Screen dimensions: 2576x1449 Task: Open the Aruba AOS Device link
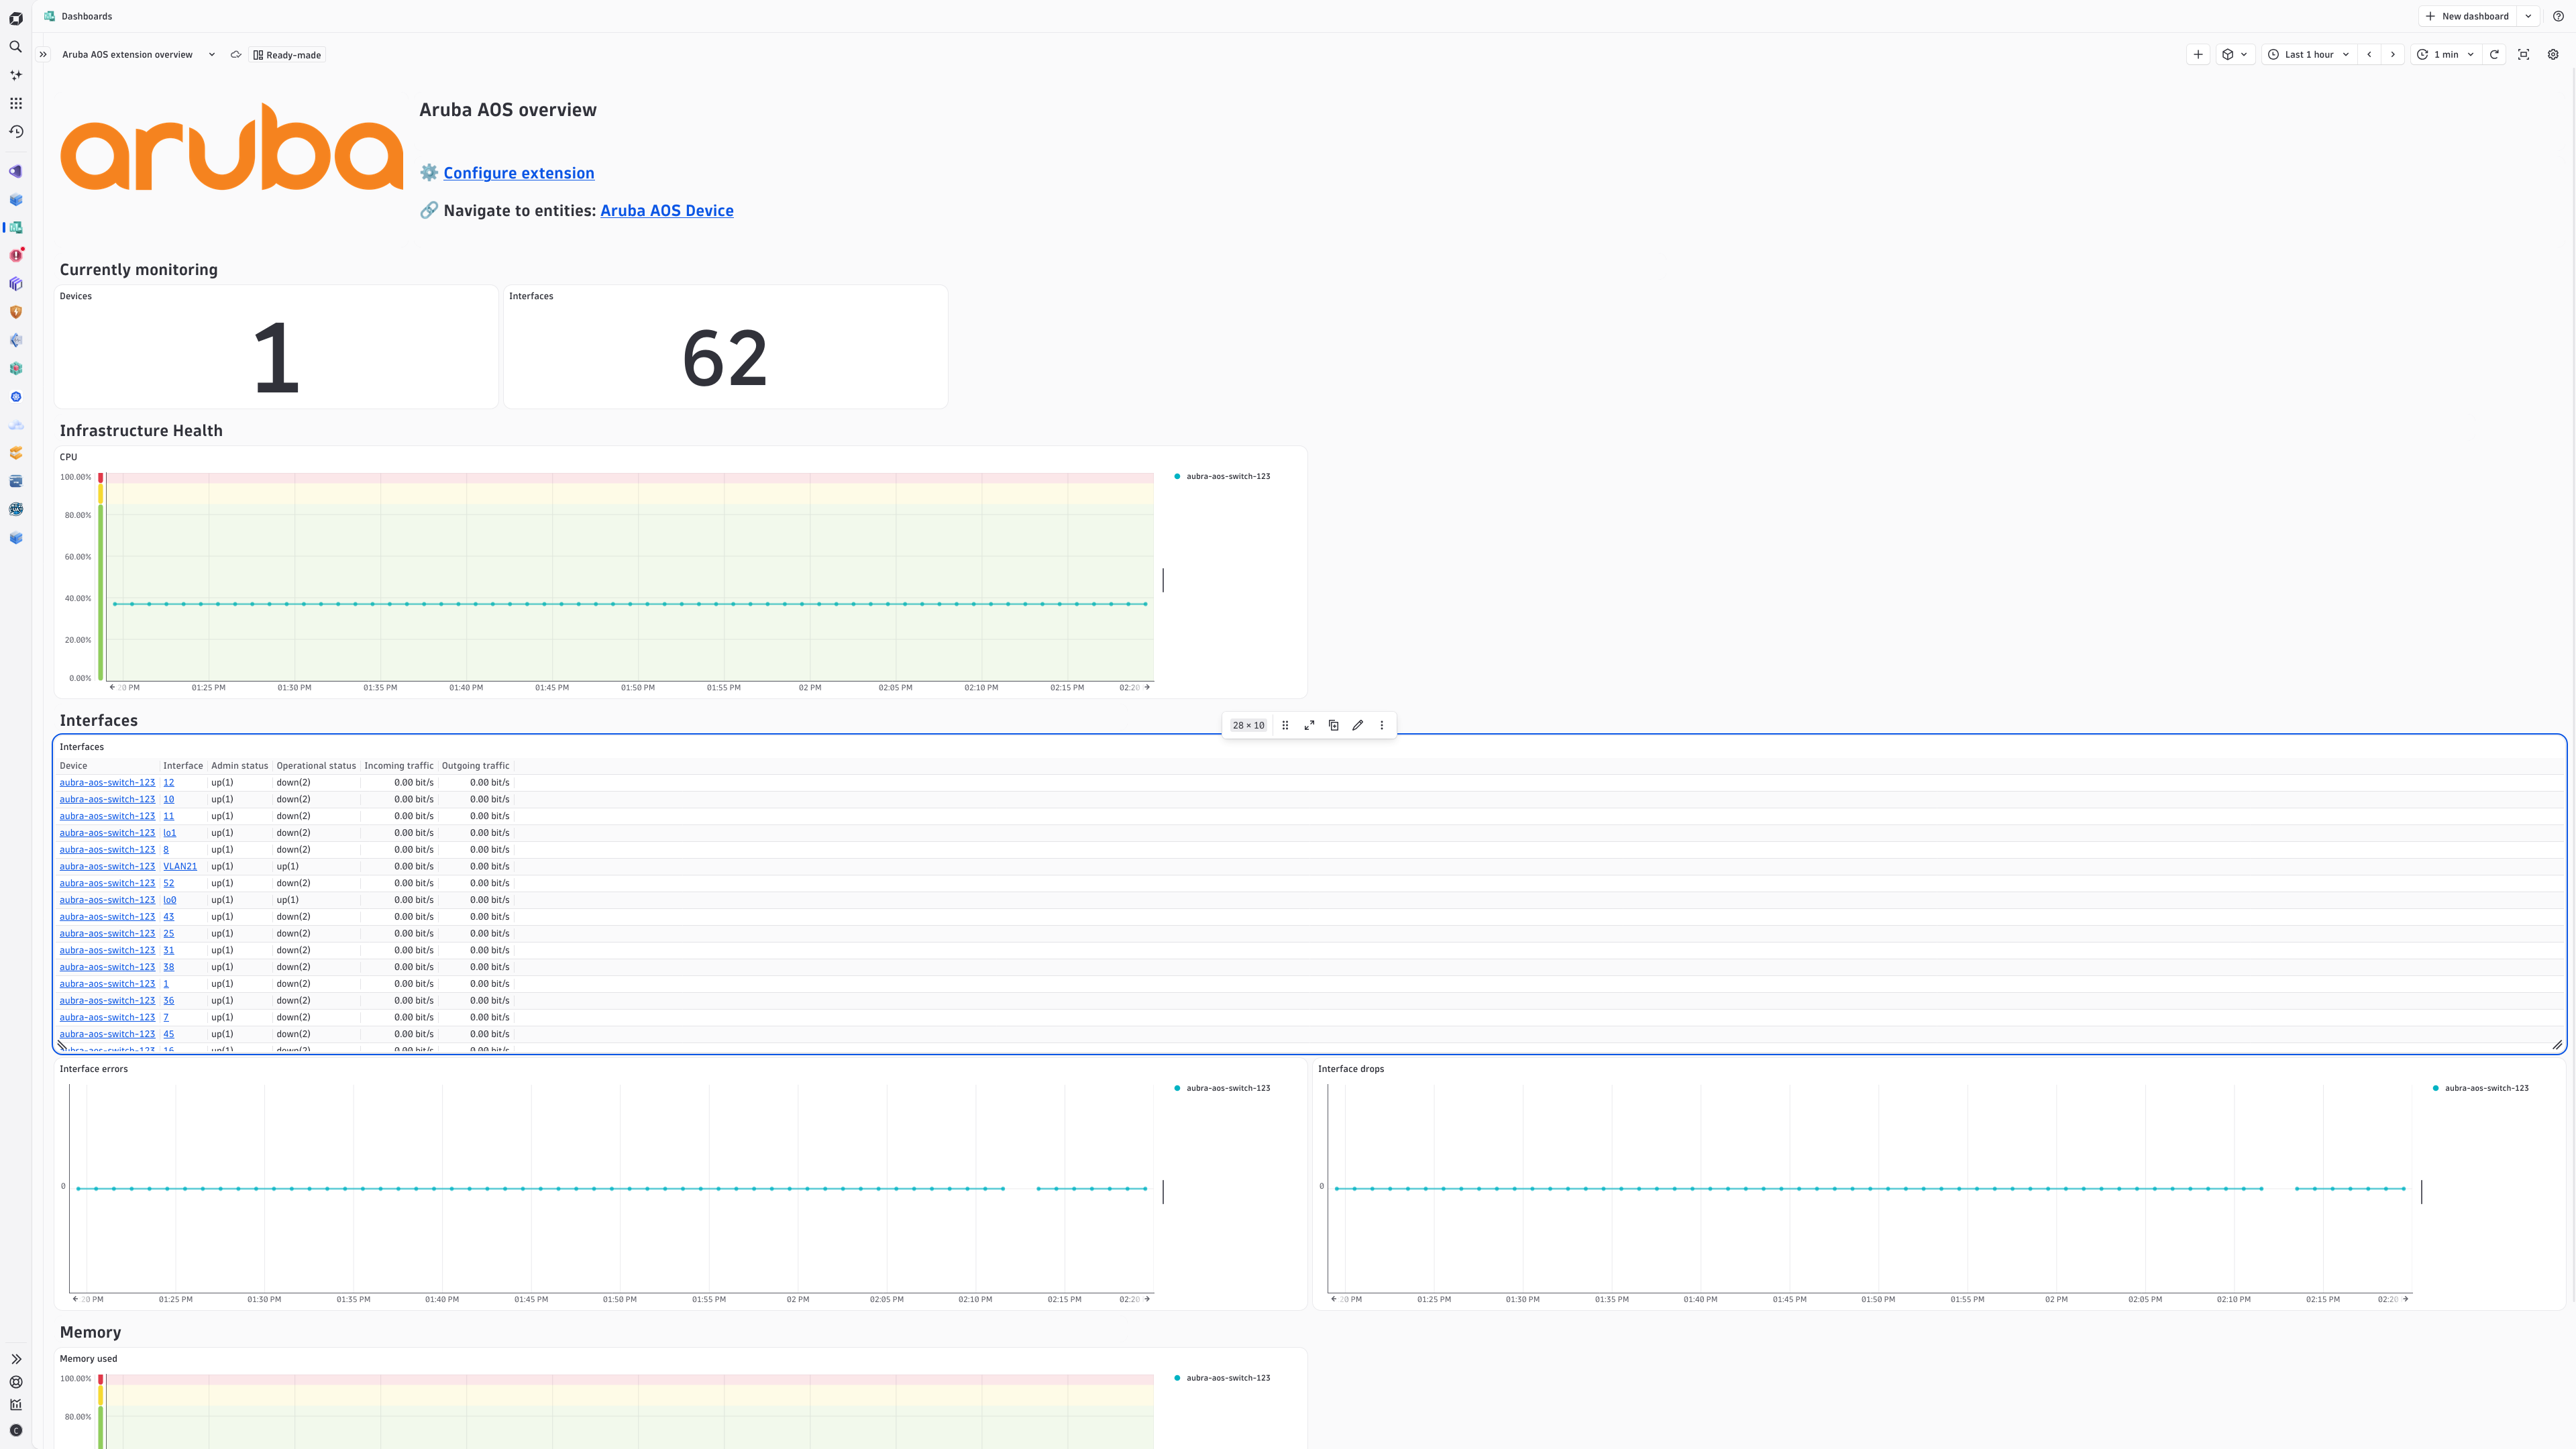coord(667,210)
